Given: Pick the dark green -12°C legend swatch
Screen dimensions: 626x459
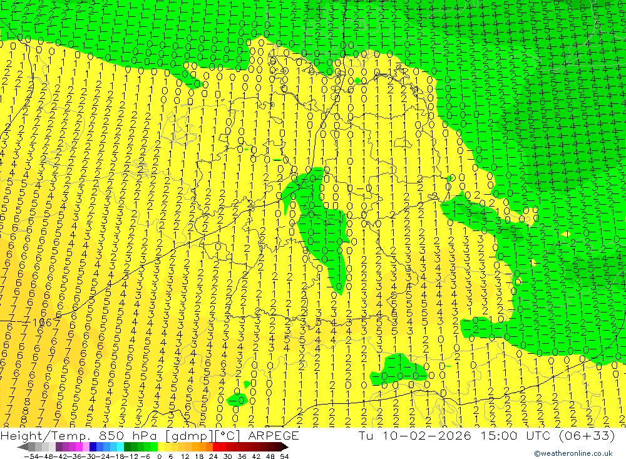Looking at the screenshot, I should tap(127, 447).
